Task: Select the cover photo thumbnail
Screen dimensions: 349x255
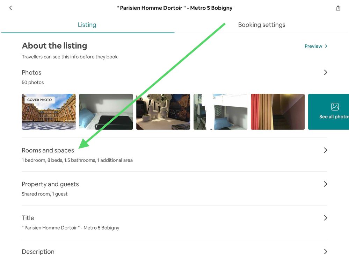Action: 49,112
